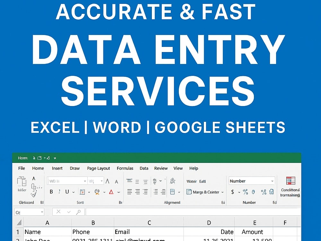The height and width of the screenshot is (241, 321).
Task: Click the dollar currency format icon
Action: click(x=232, y=192)
